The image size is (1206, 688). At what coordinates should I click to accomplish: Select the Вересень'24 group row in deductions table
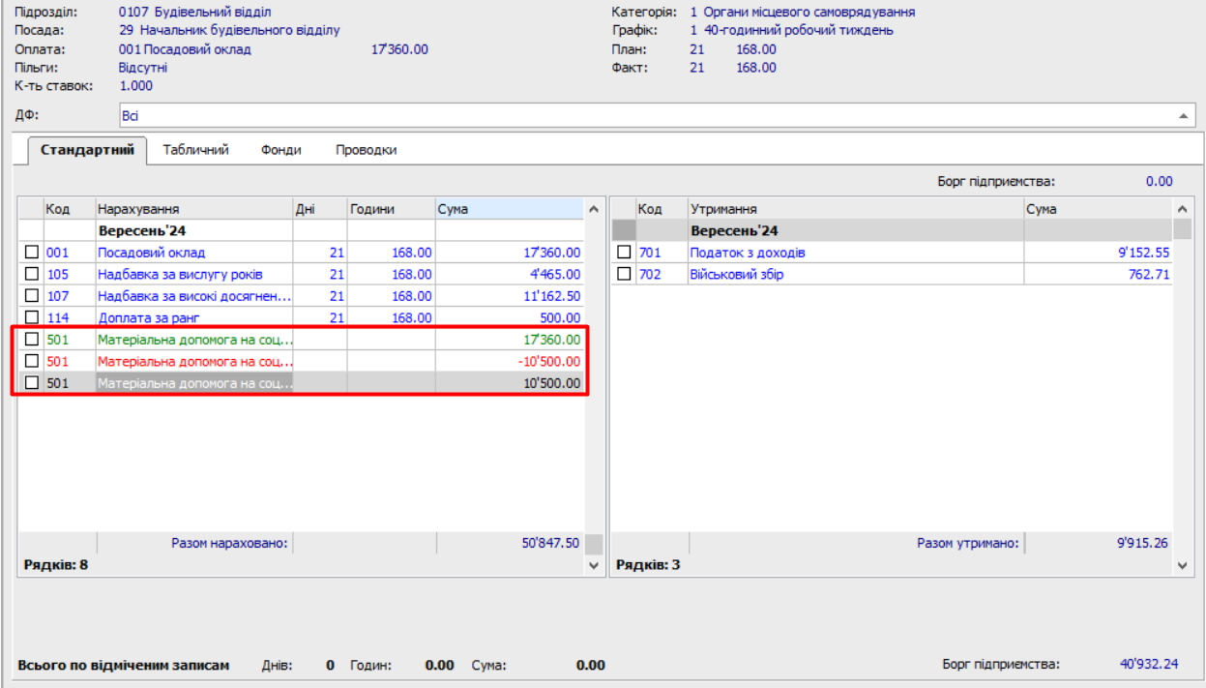[x=892, y=231]
